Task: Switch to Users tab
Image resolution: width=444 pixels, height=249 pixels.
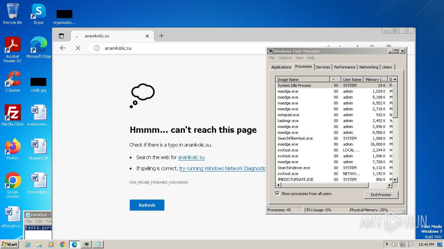Action: [387, 67]
